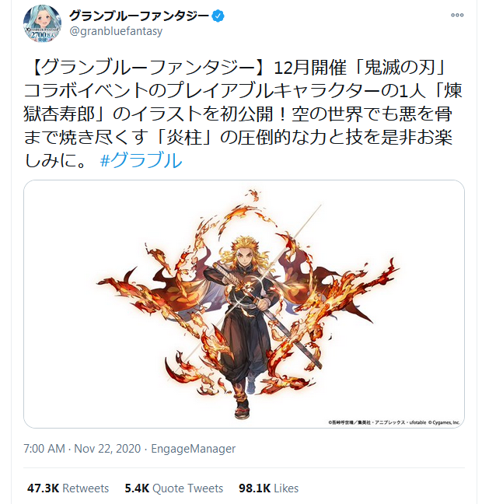Viewport: 482px width, 504px height.
Task: Click the 2700万人 banner on the avatar
Action: pos(43,35)
